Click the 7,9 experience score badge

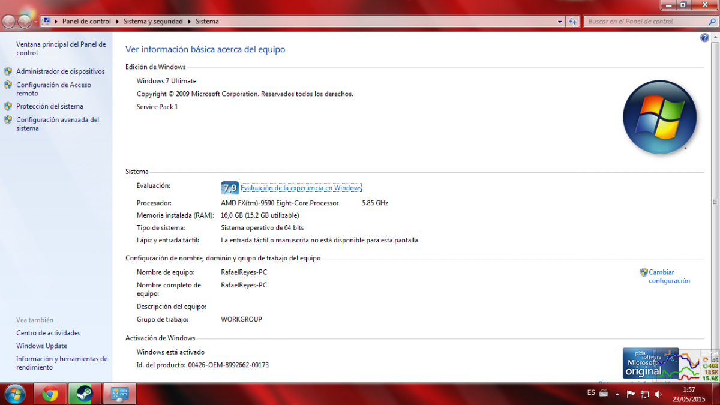(230, 188)
